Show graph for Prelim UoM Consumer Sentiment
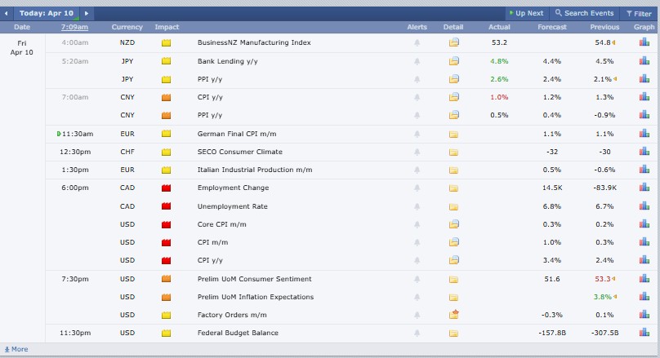Viewport: 660px width, 358px height. [644, 279]
